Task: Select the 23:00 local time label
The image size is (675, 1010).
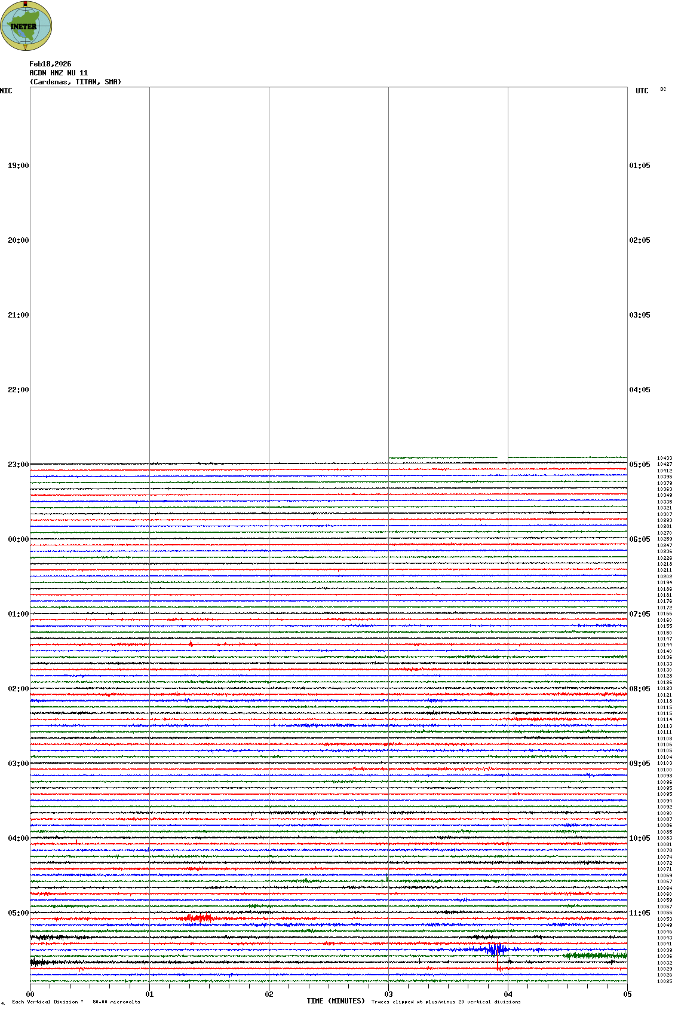Action: [18, 465]
